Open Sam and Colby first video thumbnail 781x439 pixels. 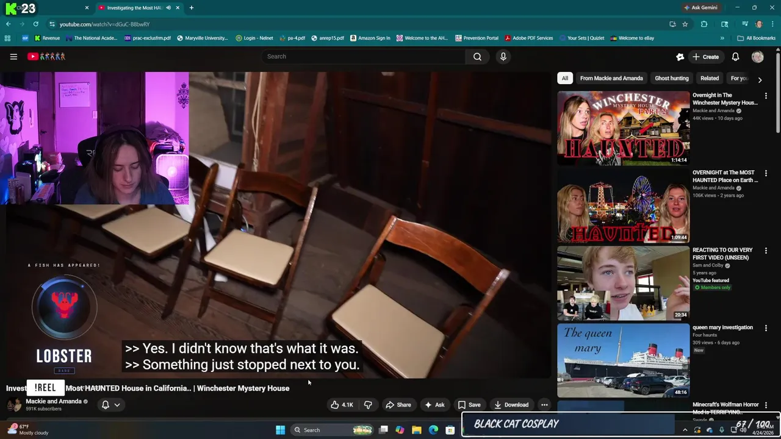(x=623, y=283)
